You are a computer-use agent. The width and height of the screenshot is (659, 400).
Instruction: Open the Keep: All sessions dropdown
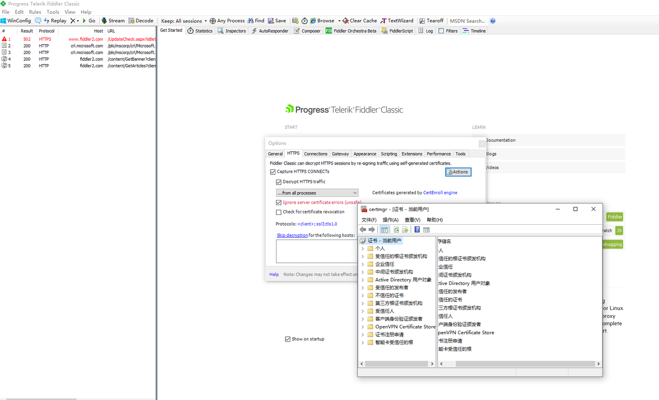[184, 21]
